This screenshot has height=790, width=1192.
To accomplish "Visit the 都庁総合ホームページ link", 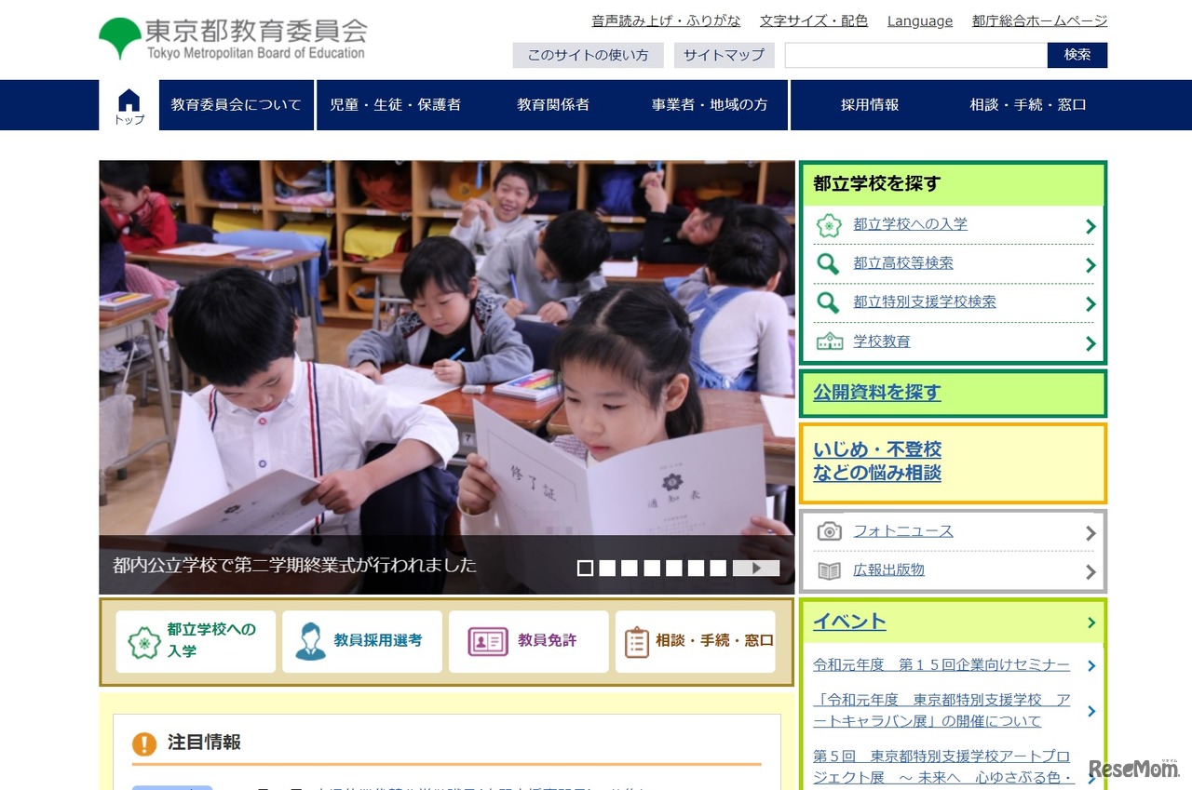I will 1040,20.
